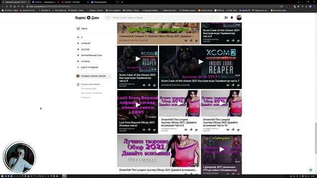Click the browser back arrow
317x178 pixels.
tap(2, 6)
